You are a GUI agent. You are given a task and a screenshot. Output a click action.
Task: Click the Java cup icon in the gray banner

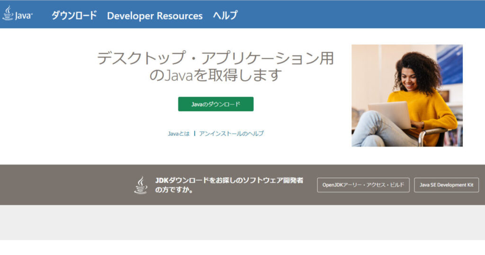[141, 185]
